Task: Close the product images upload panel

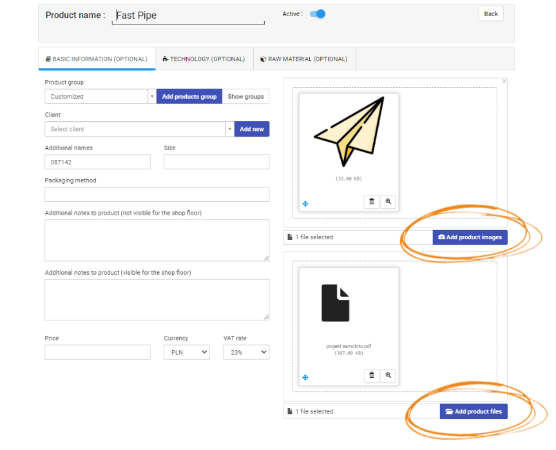Action: [x=504, y=81]
